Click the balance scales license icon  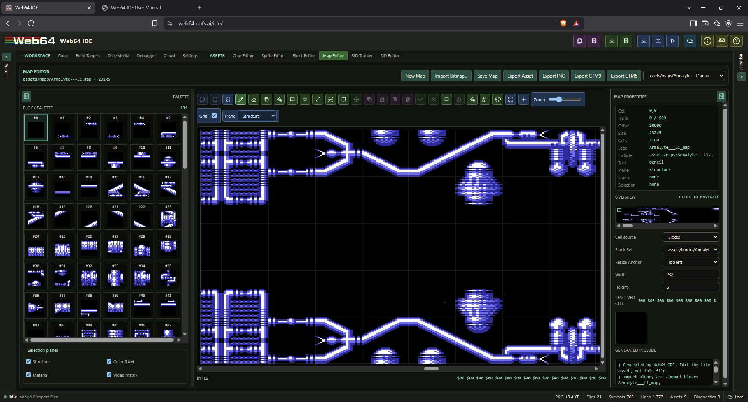tap(722, 41)
